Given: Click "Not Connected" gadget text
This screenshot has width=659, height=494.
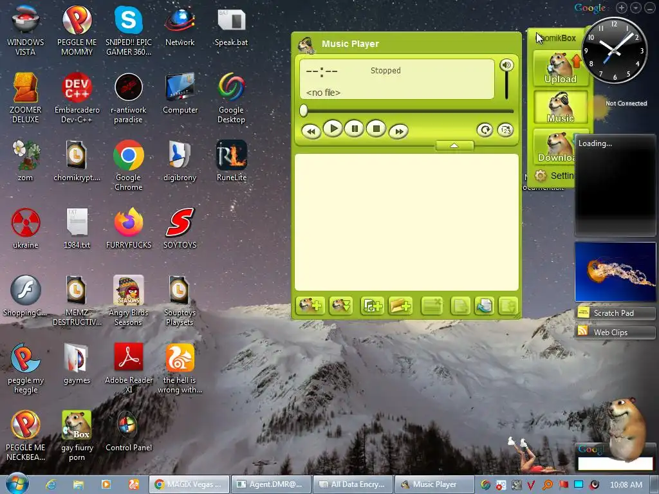Looking at the screenshot, I should pyautogui.click(x=626, y=104).
